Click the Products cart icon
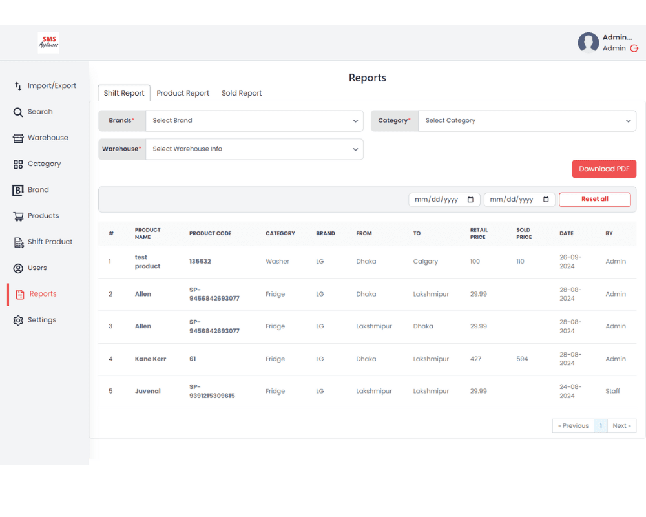The image size is (646, 517). [18, 216]
